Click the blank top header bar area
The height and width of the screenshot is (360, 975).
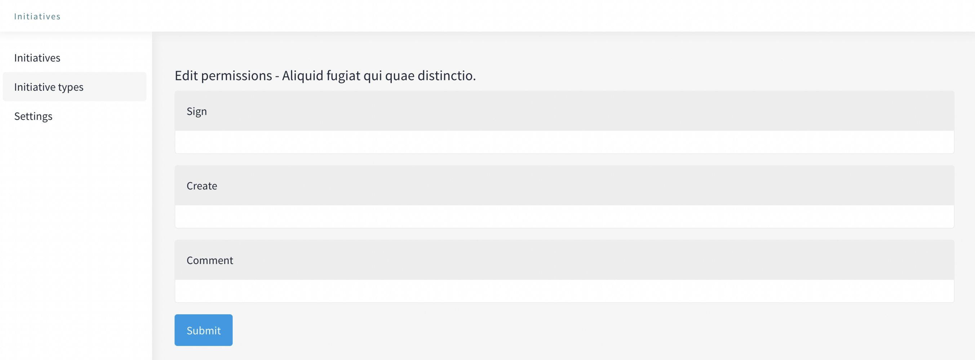pyautogui.click(x=492, y=16)
